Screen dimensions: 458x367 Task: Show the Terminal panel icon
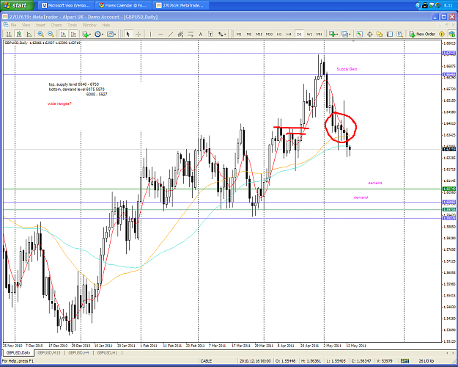click(x=390, y=34)
